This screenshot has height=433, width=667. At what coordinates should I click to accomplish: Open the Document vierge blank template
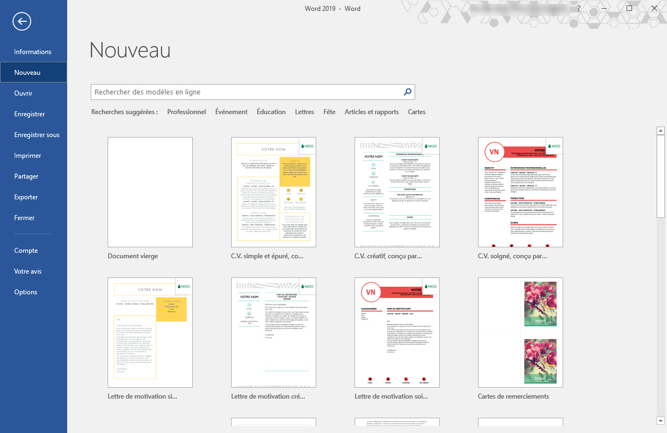[150, 192]
